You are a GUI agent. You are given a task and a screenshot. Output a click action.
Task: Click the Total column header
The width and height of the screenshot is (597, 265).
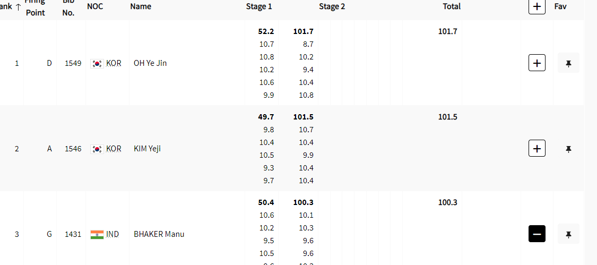pyautogui.click(x=452, y=6)
